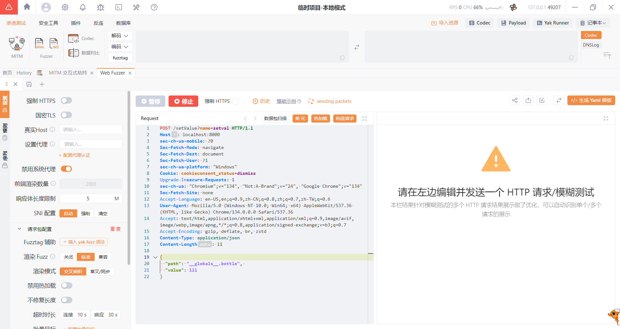Open the notification bell icon
Screen dimensions: 620x329
83,7
